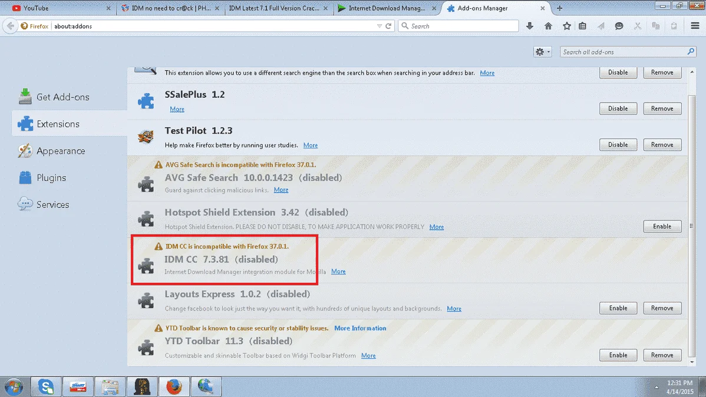
Task: Click the Firefox identity icon in address bar
Action: (24, 26)
